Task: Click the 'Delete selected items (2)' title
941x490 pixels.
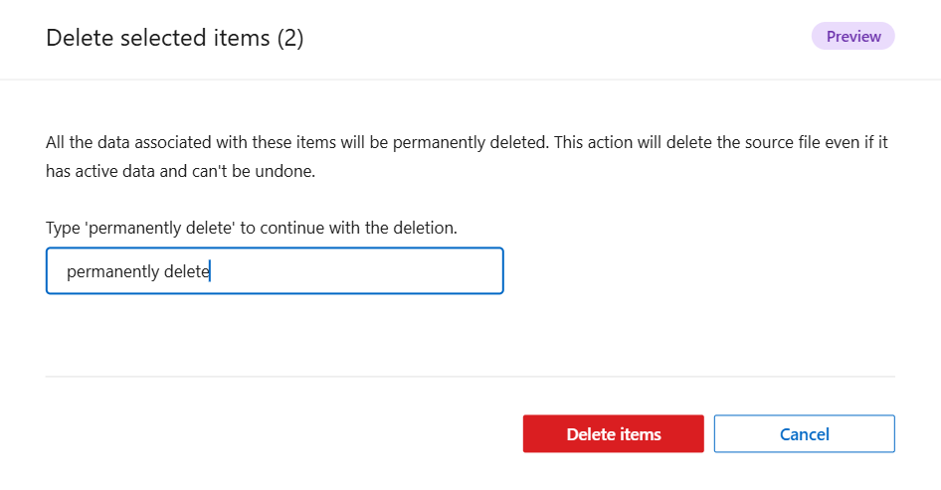Action: tap(175, 39)
